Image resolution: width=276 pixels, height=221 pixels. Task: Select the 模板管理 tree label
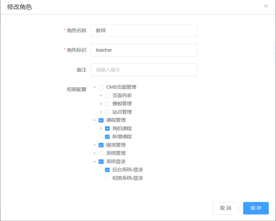[x=122, y=104]
